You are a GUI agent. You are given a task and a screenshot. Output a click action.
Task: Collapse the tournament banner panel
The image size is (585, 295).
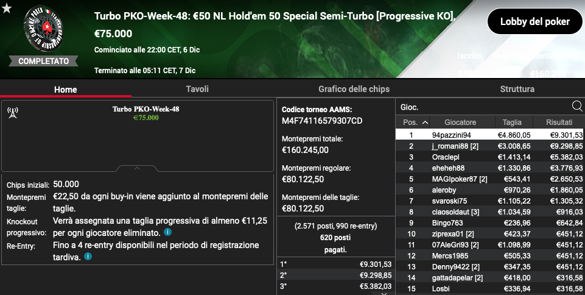coord(137,168)
